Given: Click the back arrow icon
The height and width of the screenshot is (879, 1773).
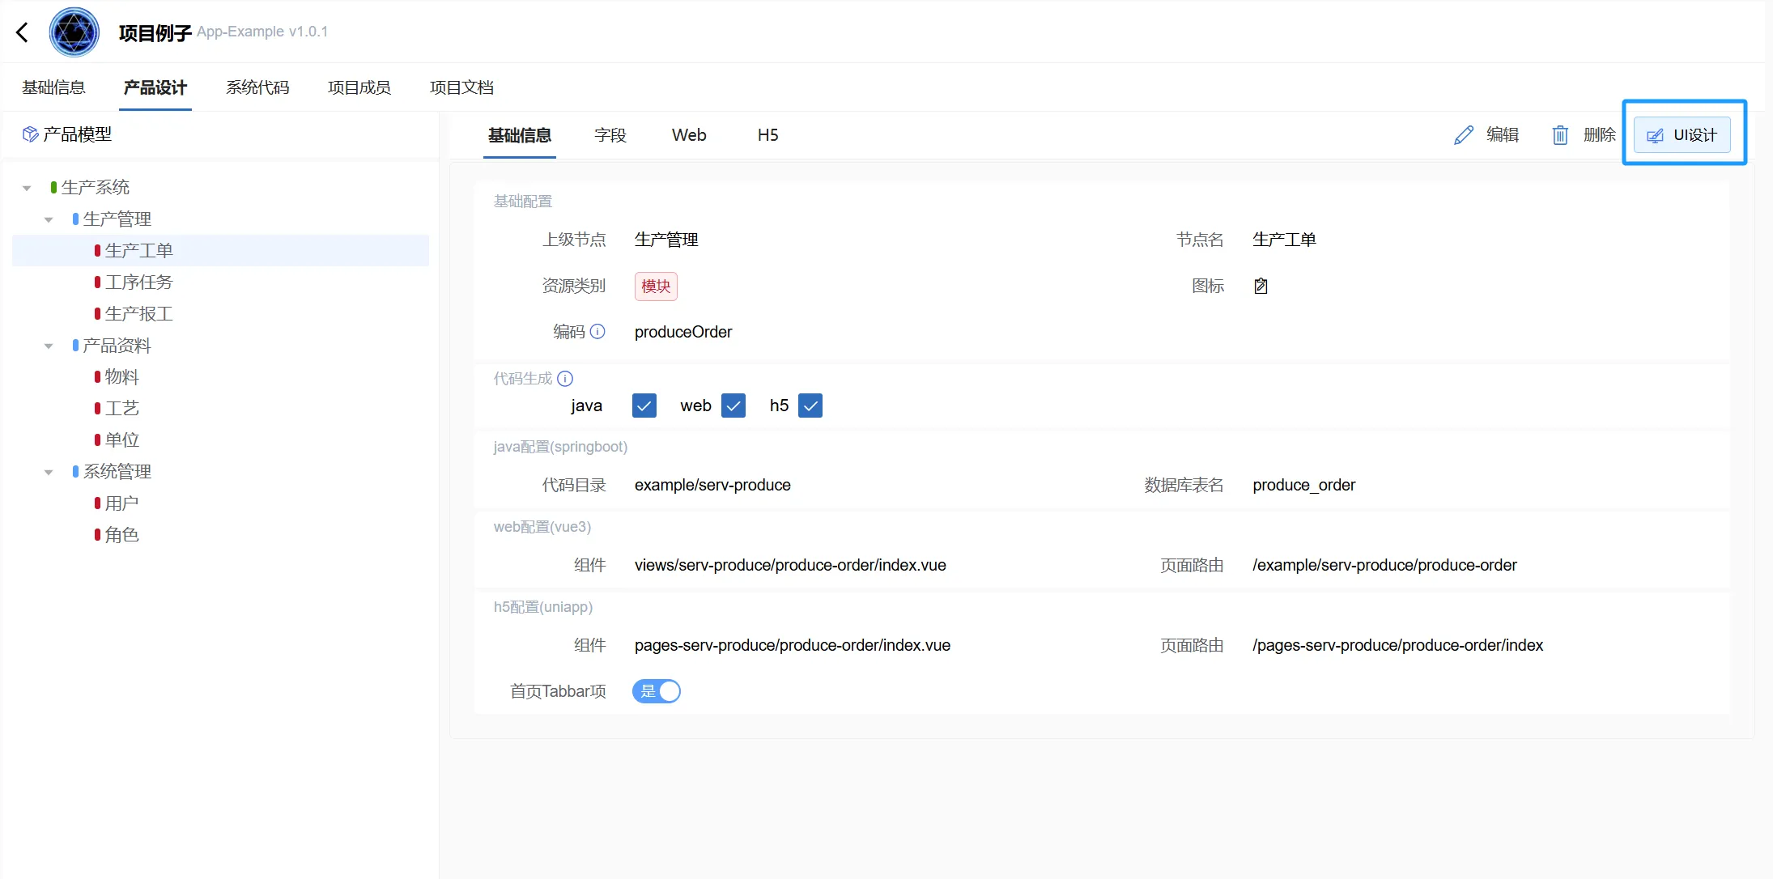Looking at the screenshot, I should click(x=23, y=32).
